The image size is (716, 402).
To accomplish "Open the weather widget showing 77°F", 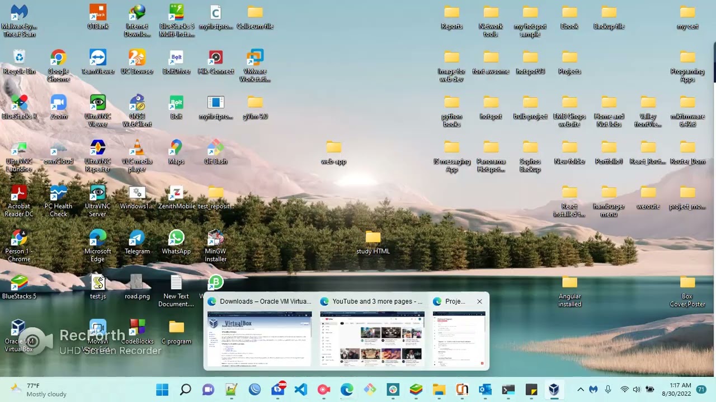I will [39, 390].
